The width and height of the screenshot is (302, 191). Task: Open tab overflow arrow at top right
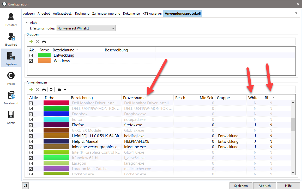tap(296, 13)
